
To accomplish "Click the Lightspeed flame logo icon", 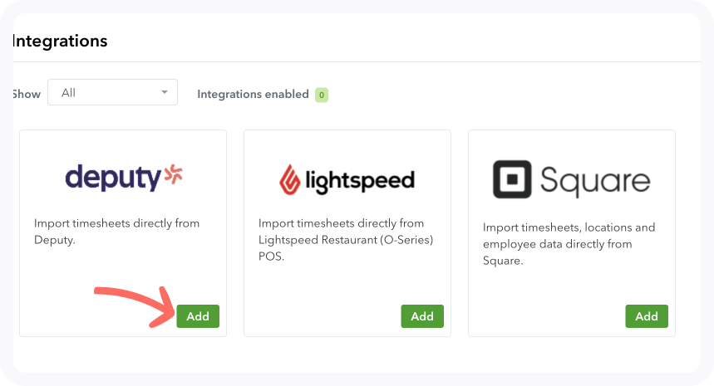I will (x=290, y=178).
